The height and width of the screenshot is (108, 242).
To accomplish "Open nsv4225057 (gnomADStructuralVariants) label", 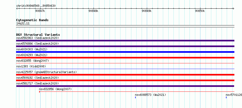I will click(46, 72).
